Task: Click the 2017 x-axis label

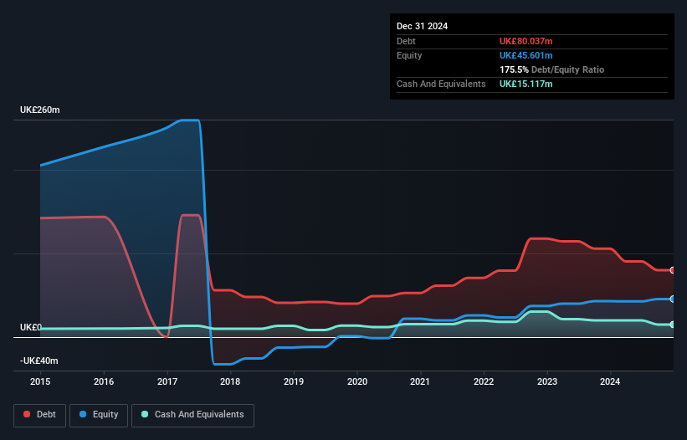Action: click(x=167, y=381)
